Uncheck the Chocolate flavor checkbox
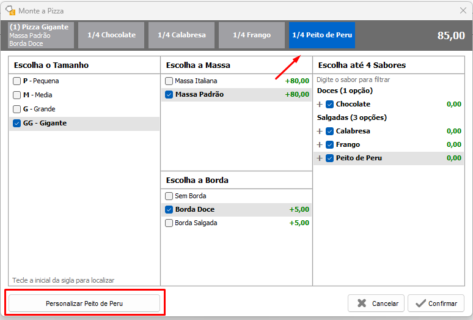Screen dimensions: 473x320 click(x=330, y=105)
